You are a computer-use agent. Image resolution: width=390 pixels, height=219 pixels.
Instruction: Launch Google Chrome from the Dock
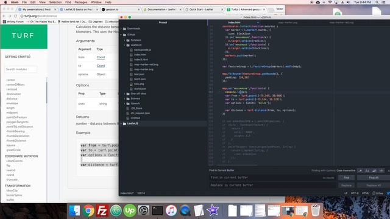pos(88,210)
